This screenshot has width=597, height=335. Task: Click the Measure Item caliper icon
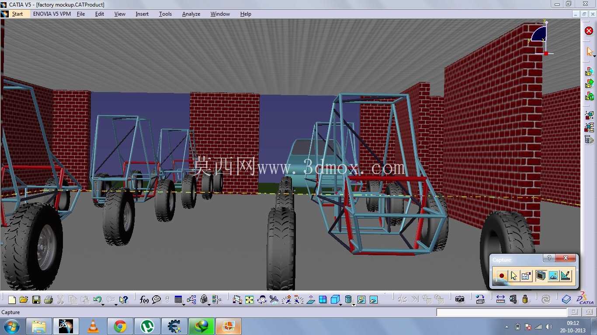coord(513,300)
